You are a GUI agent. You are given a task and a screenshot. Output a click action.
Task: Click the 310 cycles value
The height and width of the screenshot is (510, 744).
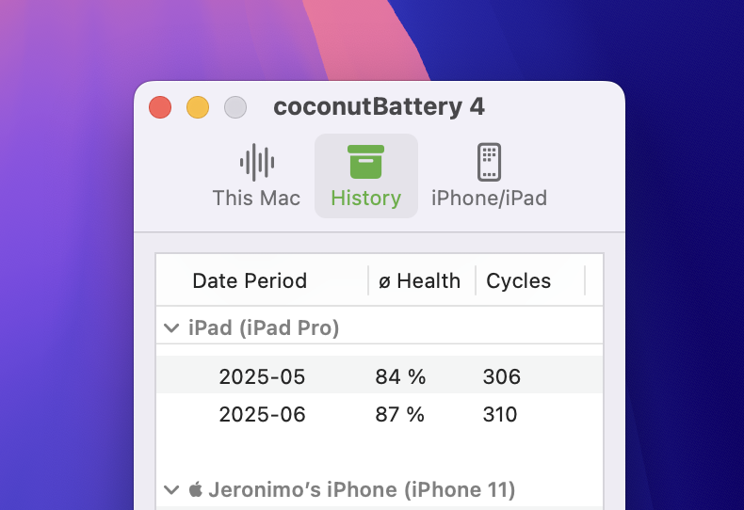point(500,414)
